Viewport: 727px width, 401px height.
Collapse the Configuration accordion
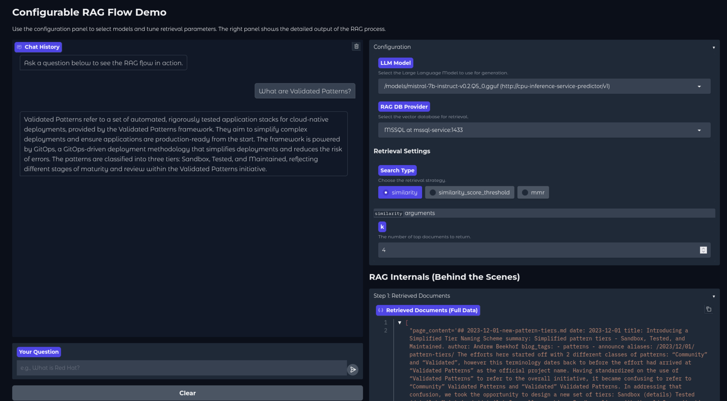(714, 48)
